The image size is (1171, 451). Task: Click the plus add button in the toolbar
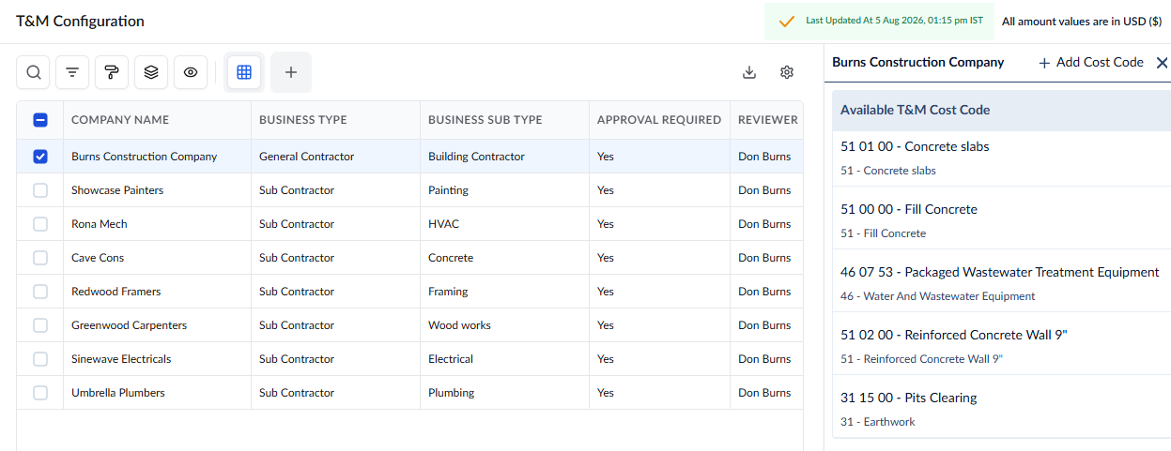point(291,72)
